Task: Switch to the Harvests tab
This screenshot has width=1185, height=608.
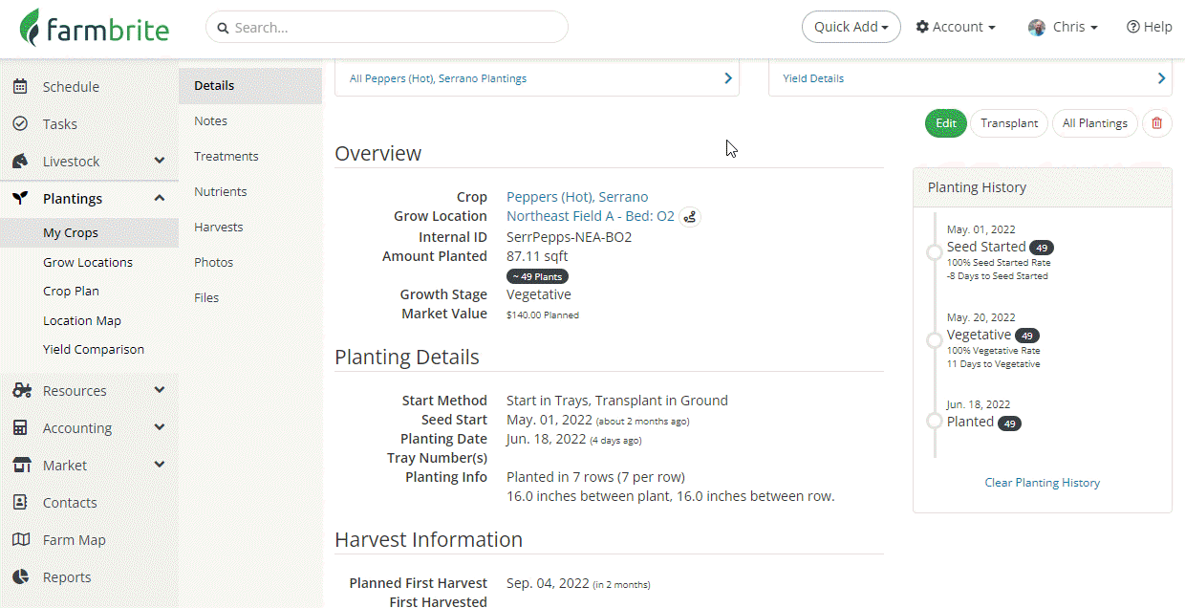Action: click(218, 228)
